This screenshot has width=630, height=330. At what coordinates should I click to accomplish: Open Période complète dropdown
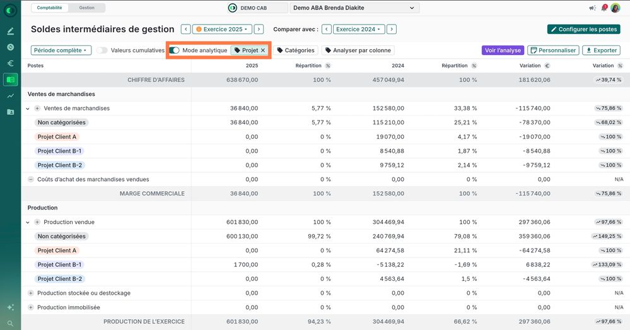click(61, 50)
